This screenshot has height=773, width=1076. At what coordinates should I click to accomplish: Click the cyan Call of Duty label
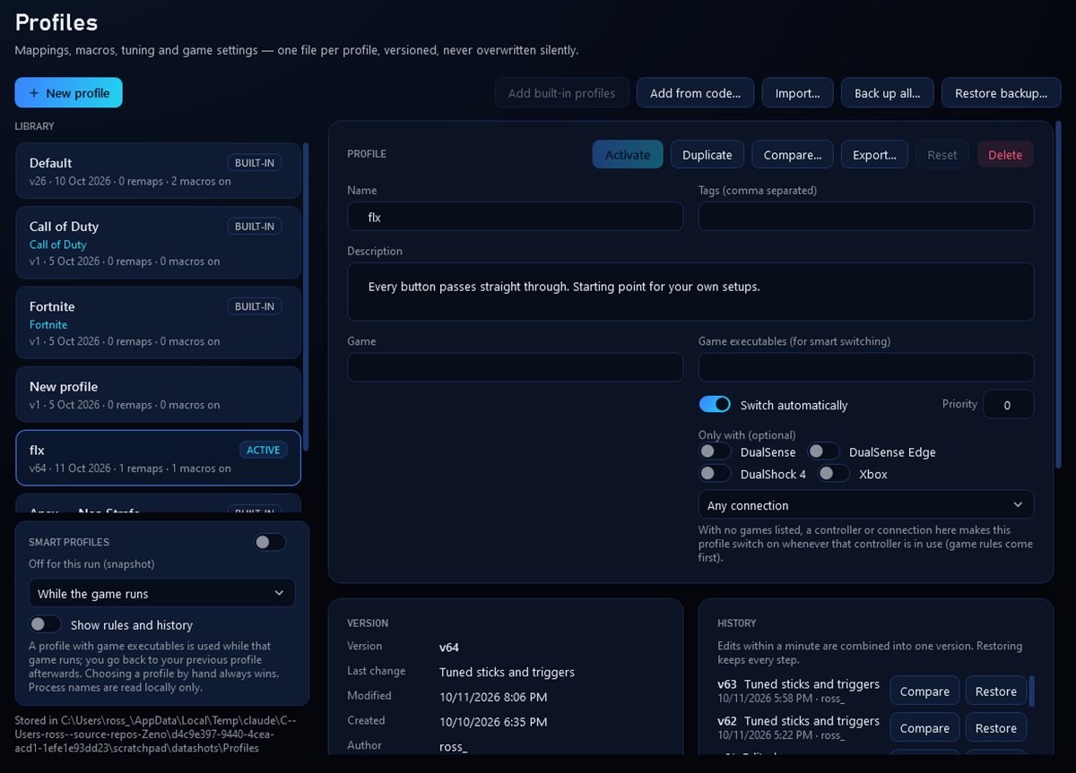pyautogui.click(x=58, y=245)
